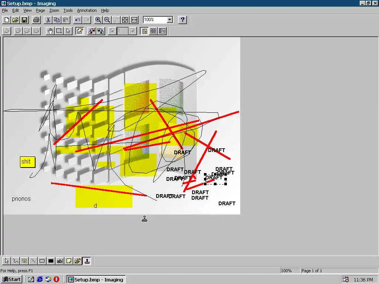Launch Outlook Express from quick launch
The image size is (379, 284).
click(48, 280)
